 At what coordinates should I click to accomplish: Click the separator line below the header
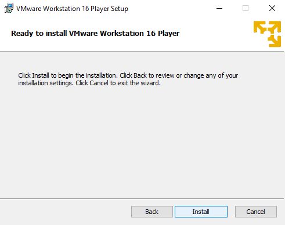pos(142,52)
